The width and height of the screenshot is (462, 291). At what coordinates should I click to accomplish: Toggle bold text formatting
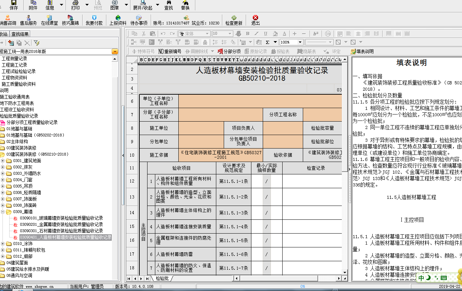(247, 34)
